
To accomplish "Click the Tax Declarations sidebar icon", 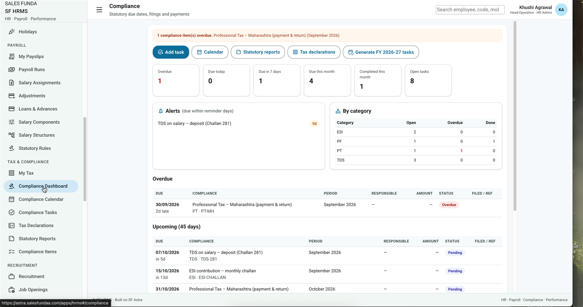I will (12, 225).
